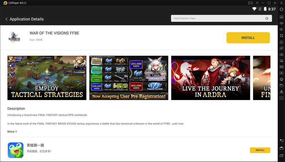Click the search magnifier icon
The width and height of the screenshot is (285, 162).
click(x=267, y=18)
